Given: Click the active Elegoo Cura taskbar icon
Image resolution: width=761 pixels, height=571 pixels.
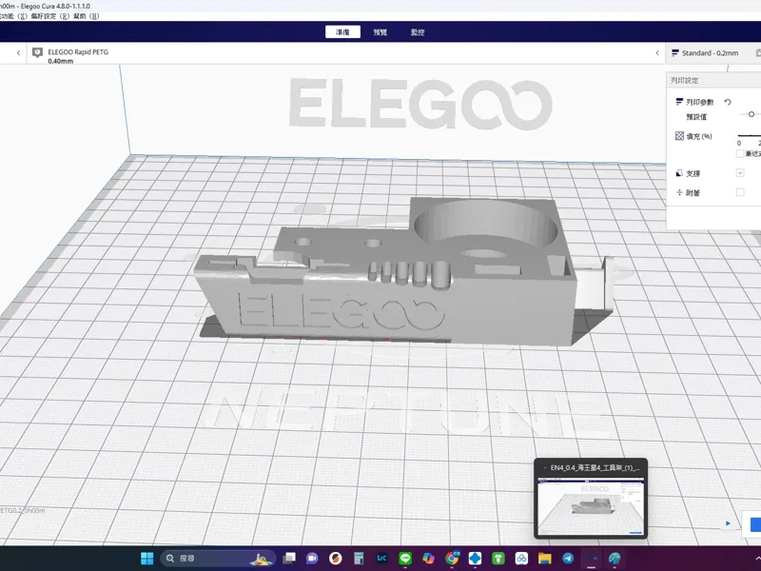Looking at the screenshot, I should coord(591,559).
